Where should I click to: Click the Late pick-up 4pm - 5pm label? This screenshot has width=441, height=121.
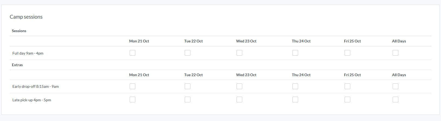click(32, 100)
